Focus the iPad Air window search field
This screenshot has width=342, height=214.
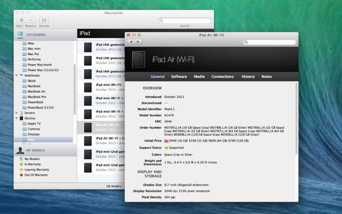click(270, 42)
